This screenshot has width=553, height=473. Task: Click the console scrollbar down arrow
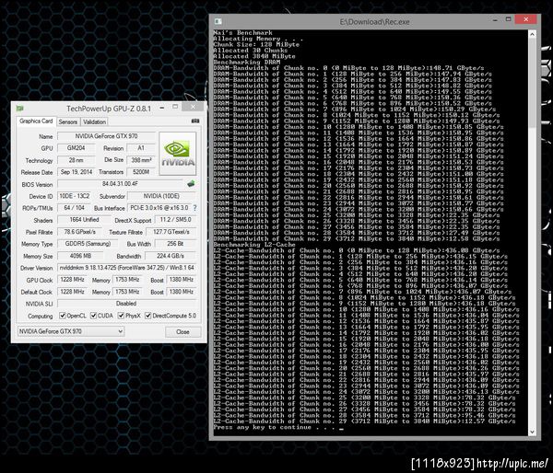coord(532,432)
